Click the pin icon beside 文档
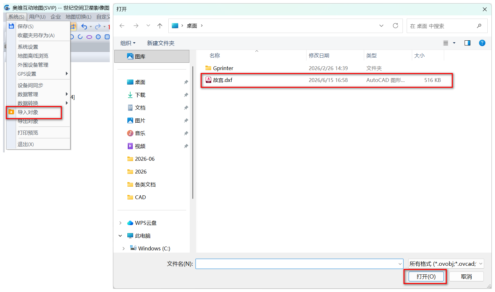The image size is (495, 292). (186, 108)
